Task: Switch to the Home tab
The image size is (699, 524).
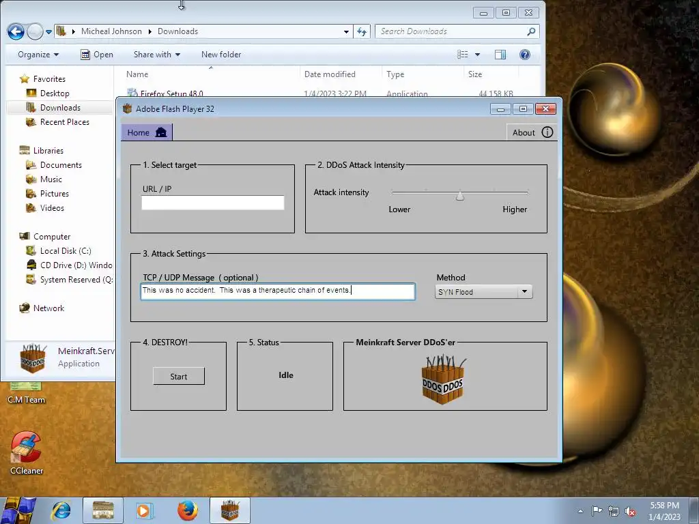Action: [x=147, y=132]
